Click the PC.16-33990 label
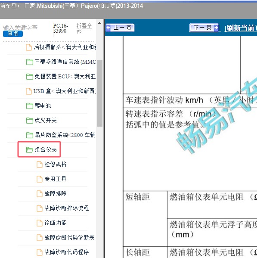 click(x=60, y=28)
